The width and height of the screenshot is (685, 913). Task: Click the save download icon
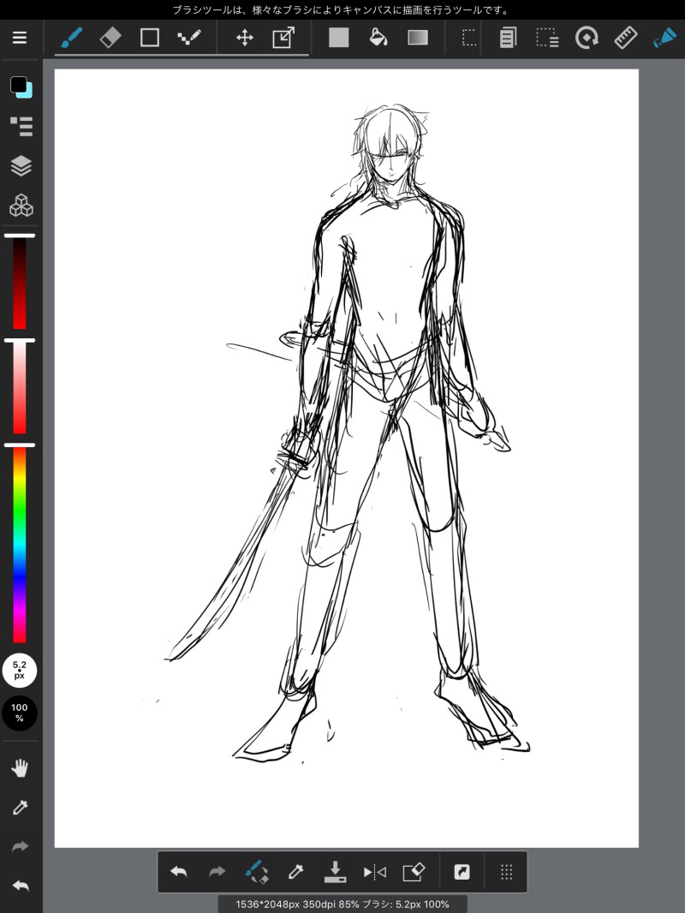tap(335, 872)
